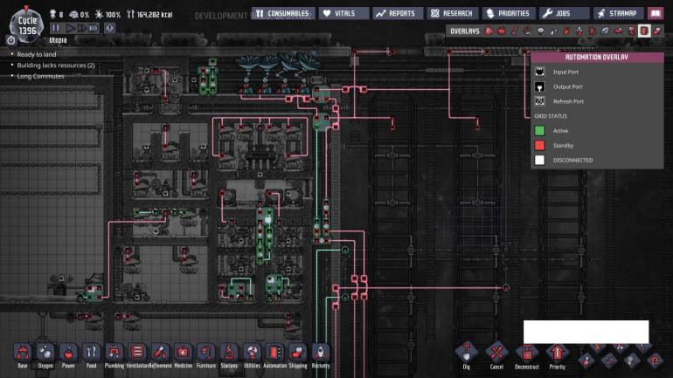Toggle the highlighted Automation overlay icon

click(644, 31)
